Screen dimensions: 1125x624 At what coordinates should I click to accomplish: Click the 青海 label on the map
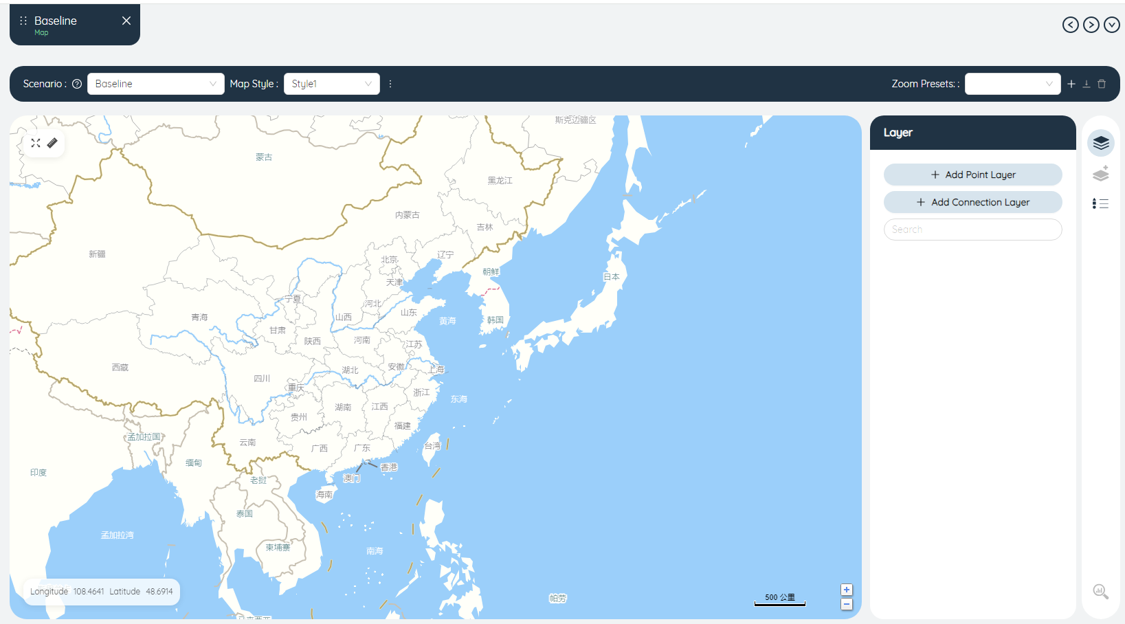point(199,317)
